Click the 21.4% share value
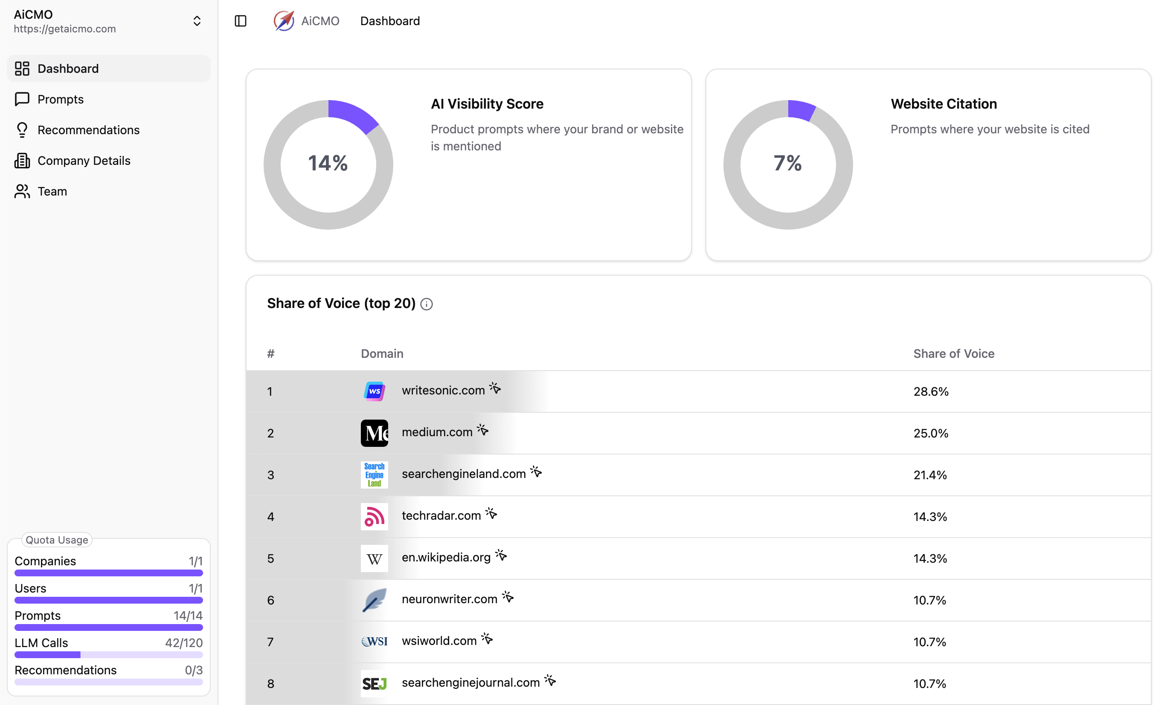1176x705 pixels. click(930, 475)
